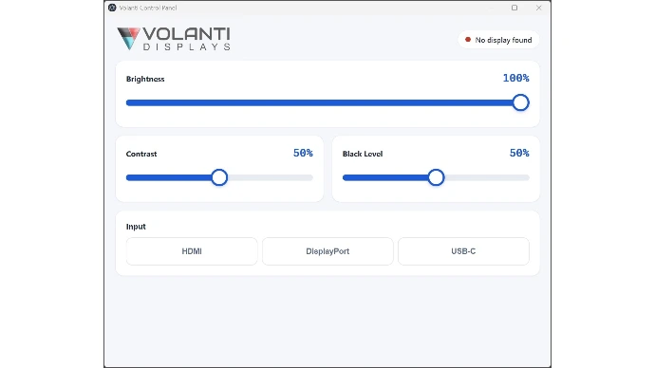This screenshot has width=655, height=368.
Task: Click the Contrast slider knob
Action: tap(219, 177)
